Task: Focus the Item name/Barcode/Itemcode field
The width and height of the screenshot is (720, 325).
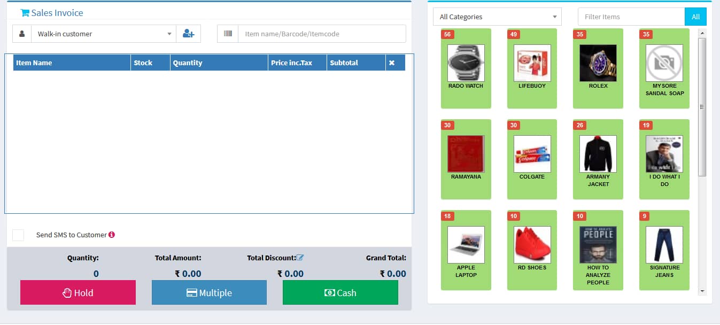Action: coord(322,34)
